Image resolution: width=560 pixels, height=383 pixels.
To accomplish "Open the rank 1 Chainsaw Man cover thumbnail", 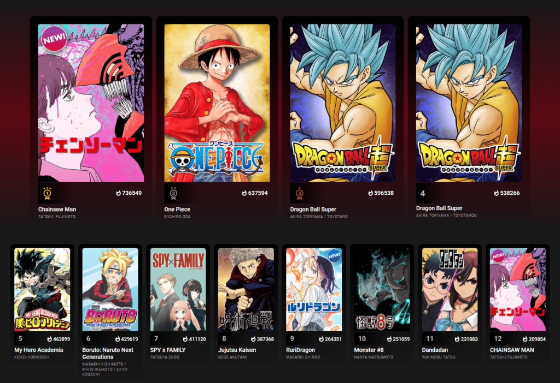I will pyautogui.click(x=91, y=103).
